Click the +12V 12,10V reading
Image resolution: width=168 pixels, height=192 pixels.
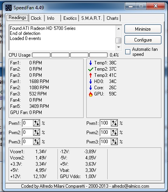click(28, 176)
